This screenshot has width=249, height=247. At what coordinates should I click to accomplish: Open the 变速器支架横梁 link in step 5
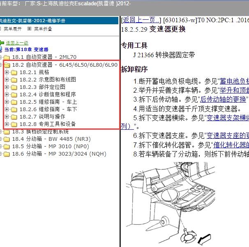tap(228, 118)
